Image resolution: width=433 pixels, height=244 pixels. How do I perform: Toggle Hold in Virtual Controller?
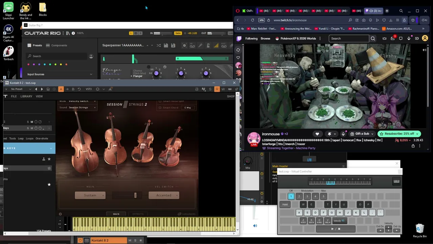pyautogui.click(x=285, y=204)
